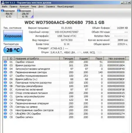Click status orb for Температура attribute row
Screen dimensions: 132x133
tap(5, 100)
